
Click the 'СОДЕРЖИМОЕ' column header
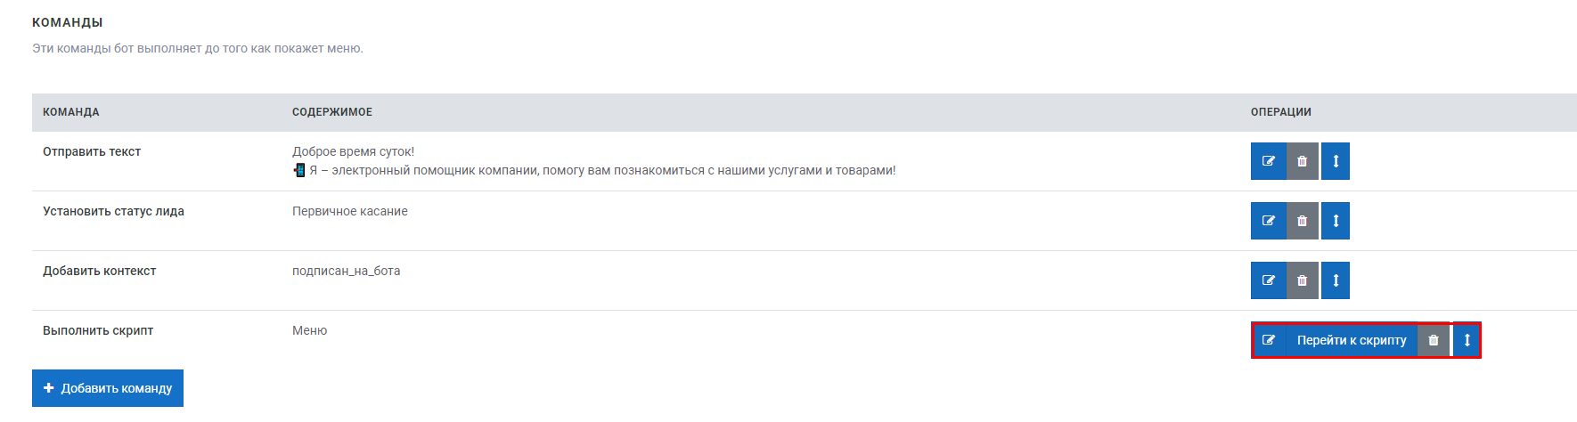click(x=332, y=112)
